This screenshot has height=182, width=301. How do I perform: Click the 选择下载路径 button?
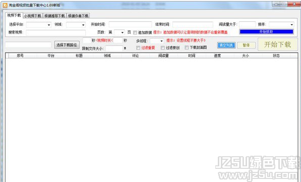pyautogui.click(x=67, y=45)
